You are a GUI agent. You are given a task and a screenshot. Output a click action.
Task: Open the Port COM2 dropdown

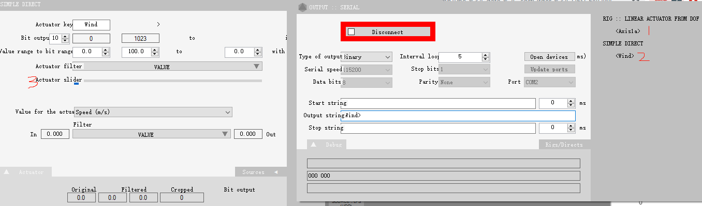550,82
